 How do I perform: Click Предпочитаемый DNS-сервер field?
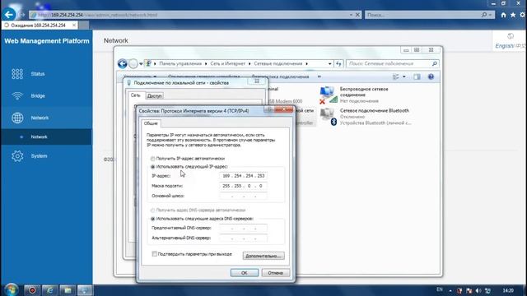click(x=243, y=229)
